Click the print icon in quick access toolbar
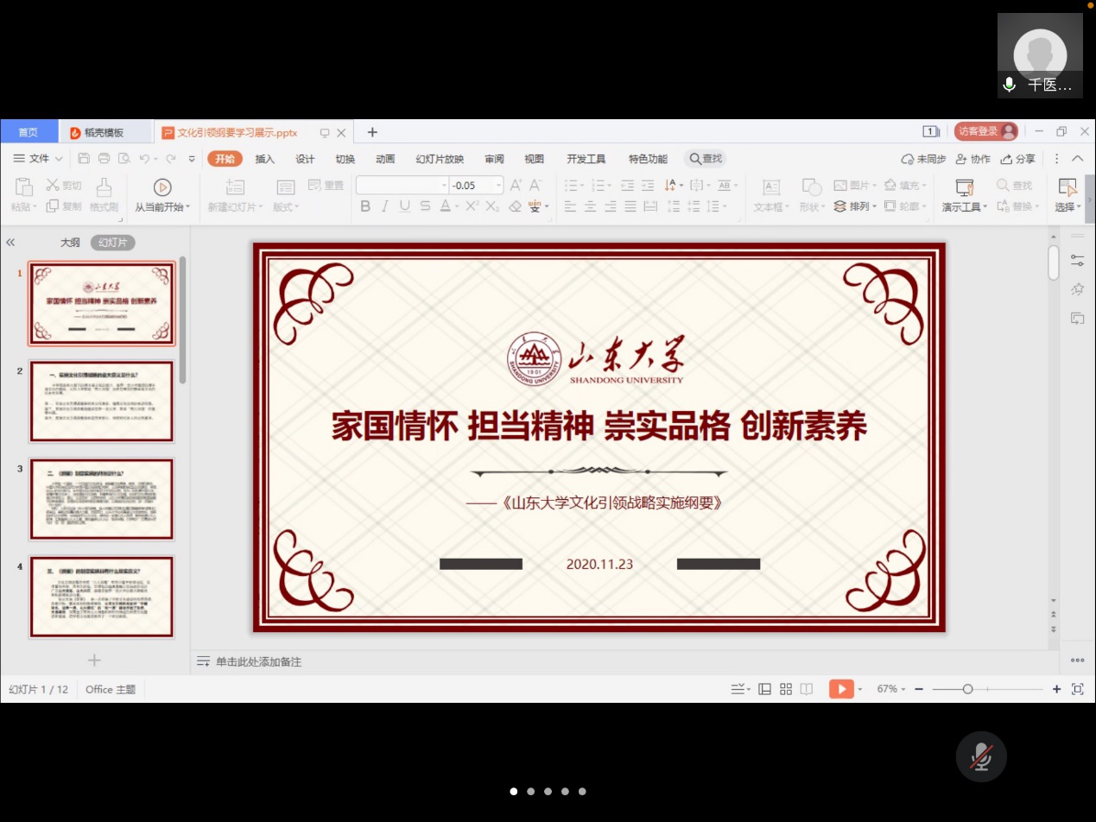1096x822 pixels. click(105, 159)
